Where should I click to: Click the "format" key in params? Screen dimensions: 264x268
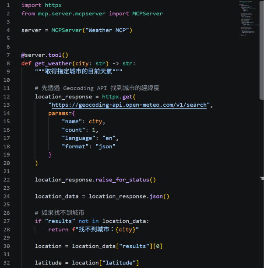tap(75, 146)
